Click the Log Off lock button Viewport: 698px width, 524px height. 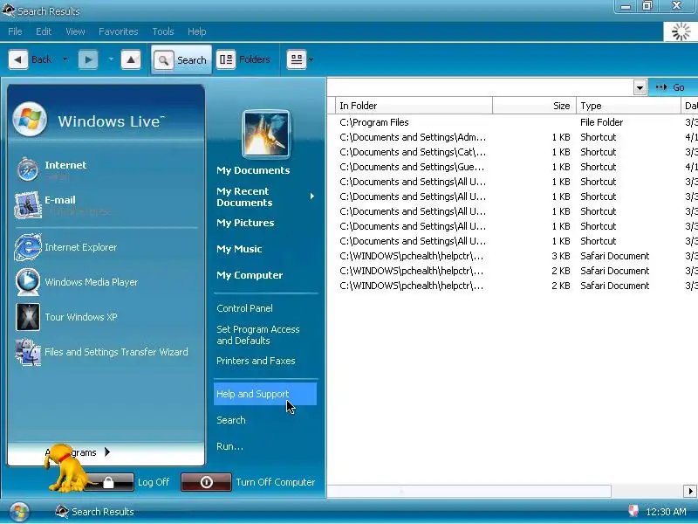[109, 482]
